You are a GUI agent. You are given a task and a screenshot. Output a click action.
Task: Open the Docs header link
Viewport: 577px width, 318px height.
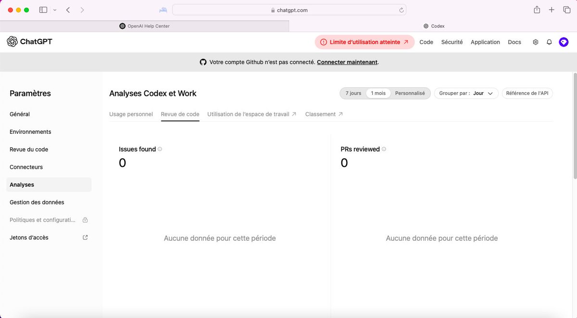(x=514, y=42)
